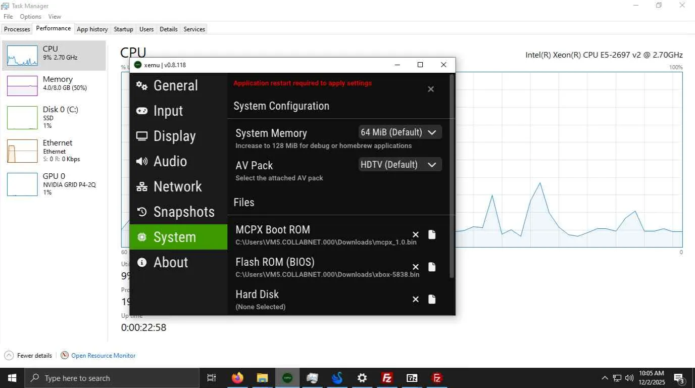Open Audio settings via the speaker icon

[x=142, y=162]
